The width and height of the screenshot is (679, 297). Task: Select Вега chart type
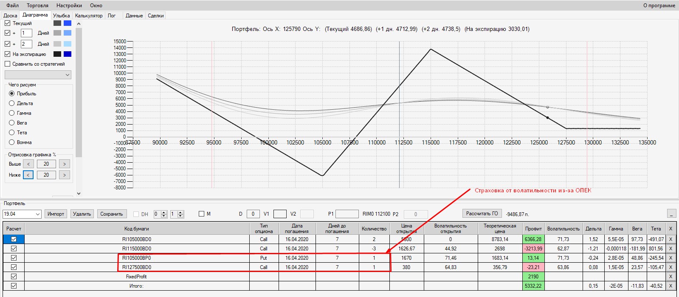[x=12, y=123]
